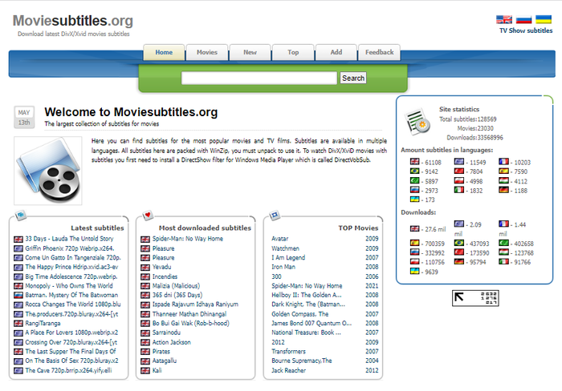Open Incendies subtitle link

(165, 276)
